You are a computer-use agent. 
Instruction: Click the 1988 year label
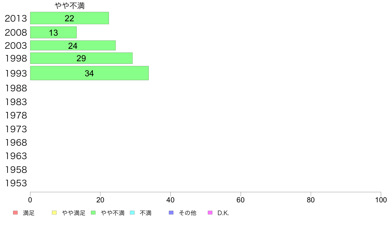(16, 88)
